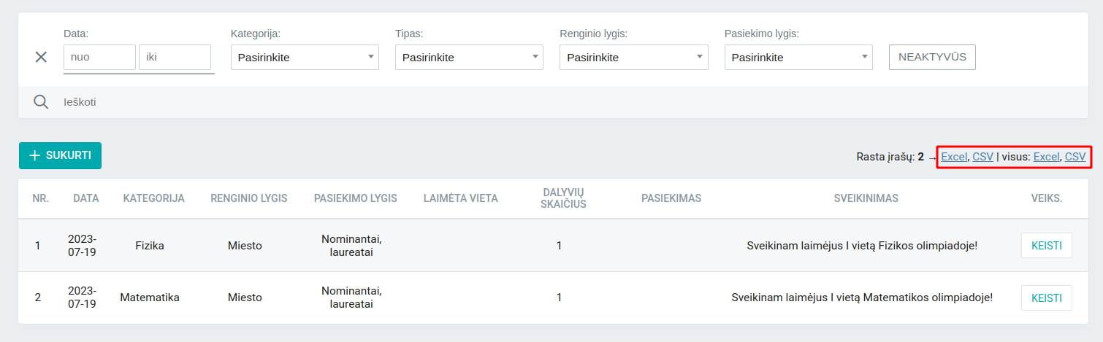Expand the Pasiekimo lygis dropdown

click(x=798, y=58)
